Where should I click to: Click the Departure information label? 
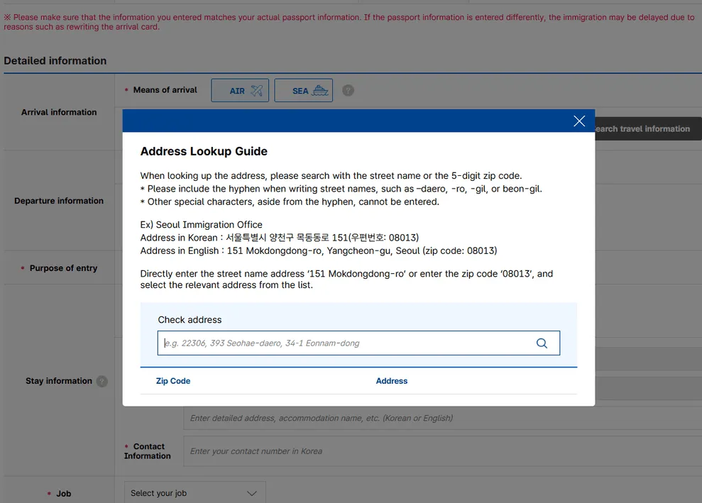59,201
